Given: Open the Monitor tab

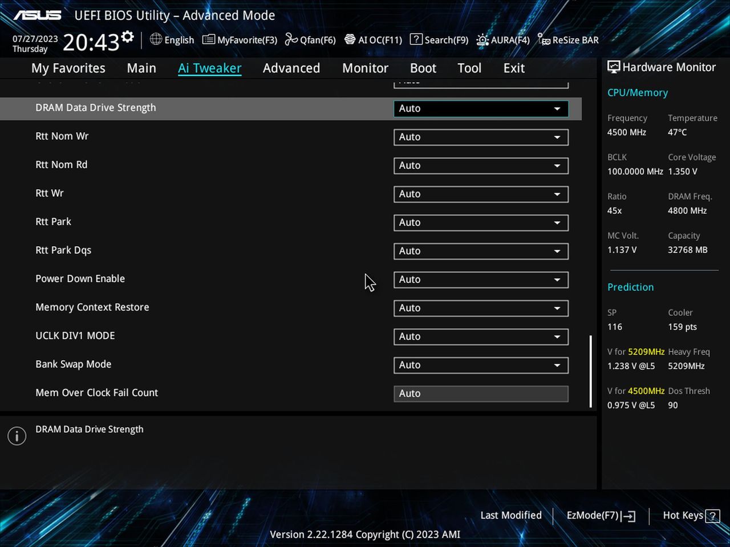Looking at the screenshot, I should pyautogui.click(x=365, y=68).
